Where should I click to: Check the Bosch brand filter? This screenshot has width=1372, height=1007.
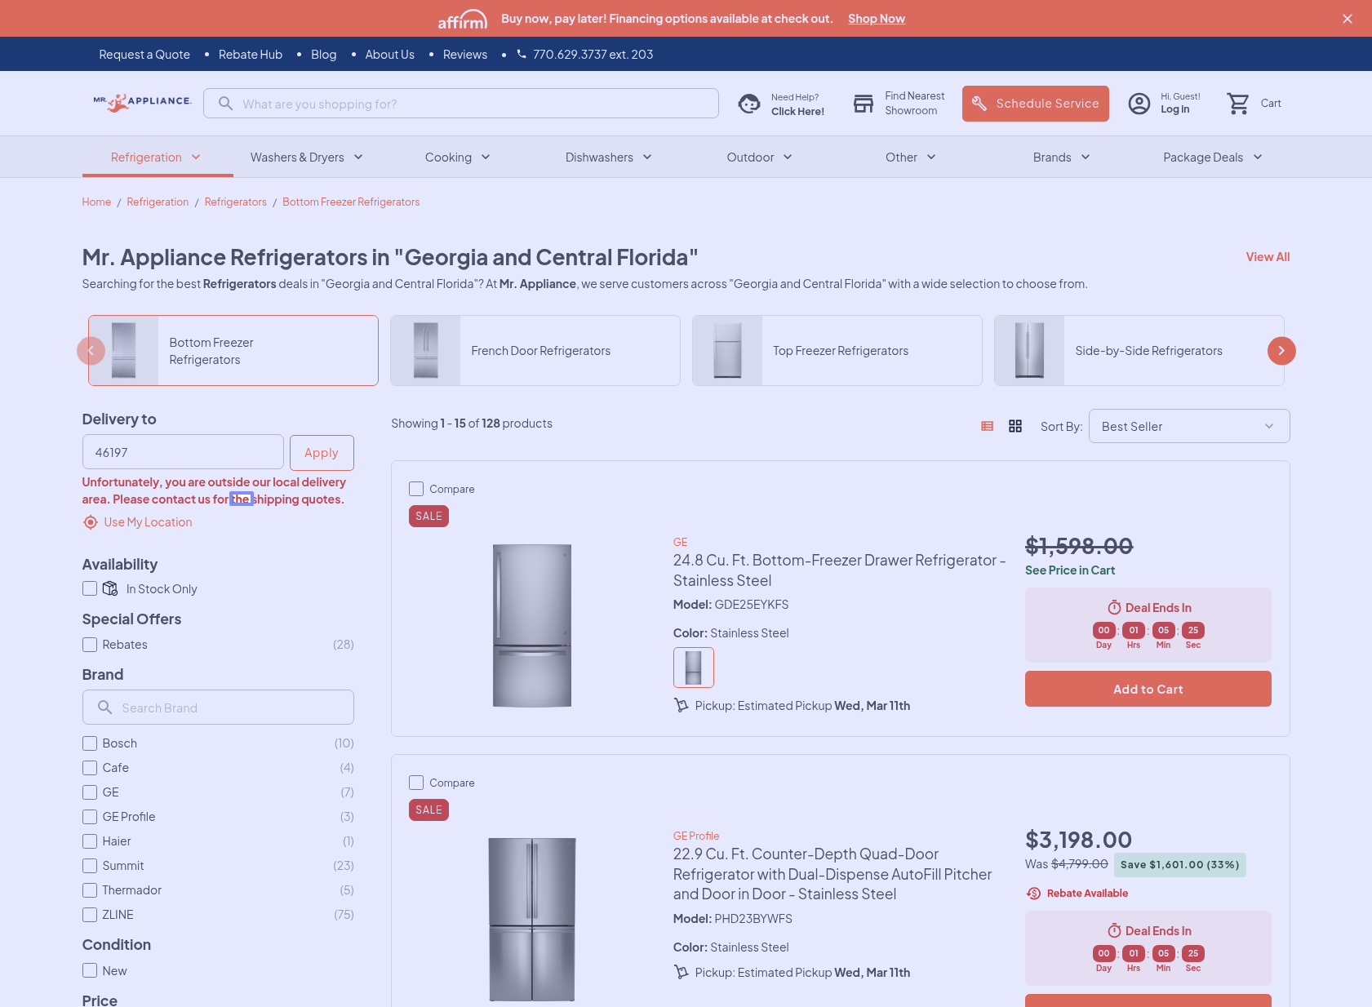(90, 743)
